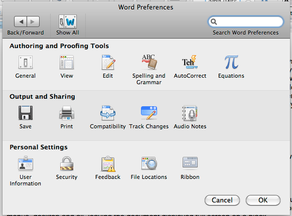Image resolution: width=292 pixels, height=216 pixels.
Task: Click the Show All toolbar icon
Action: pos(68,22)
